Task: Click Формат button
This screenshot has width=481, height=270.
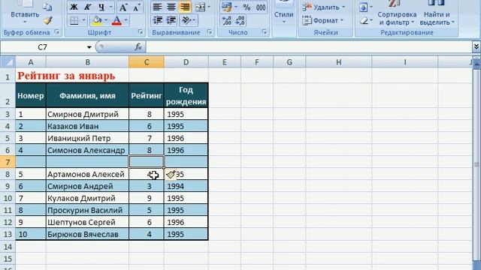Action: click(x=323, y=20)
